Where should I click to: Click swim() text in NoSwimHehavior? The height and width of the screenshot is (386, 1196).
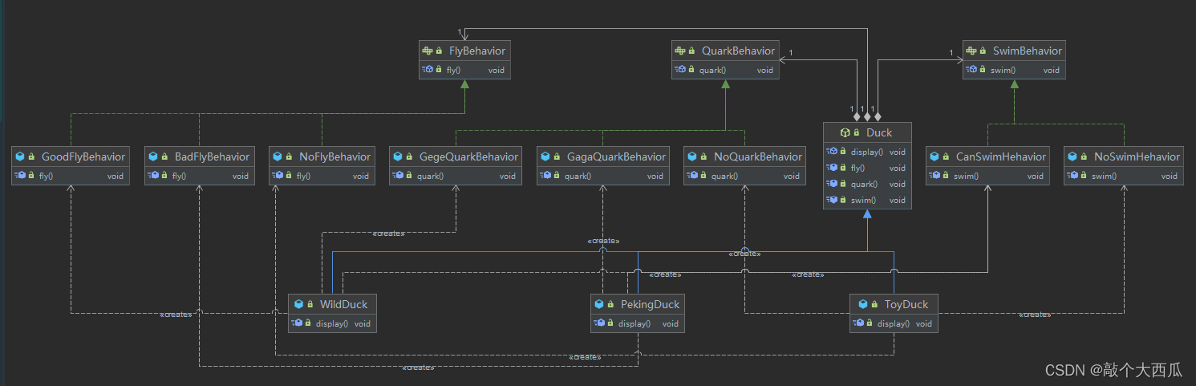pos(1104,176)
